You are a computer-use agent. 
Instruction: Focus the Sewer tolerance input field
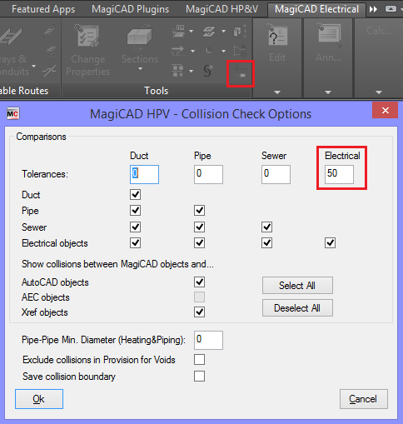click(x=276, y=174)
